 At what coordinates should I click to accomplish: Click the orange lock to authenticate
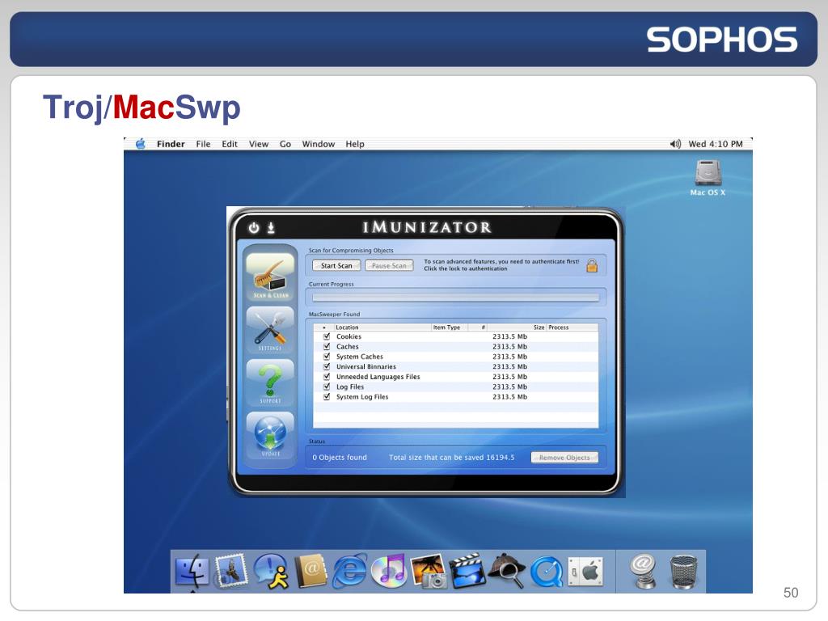[x=592, y=265]
